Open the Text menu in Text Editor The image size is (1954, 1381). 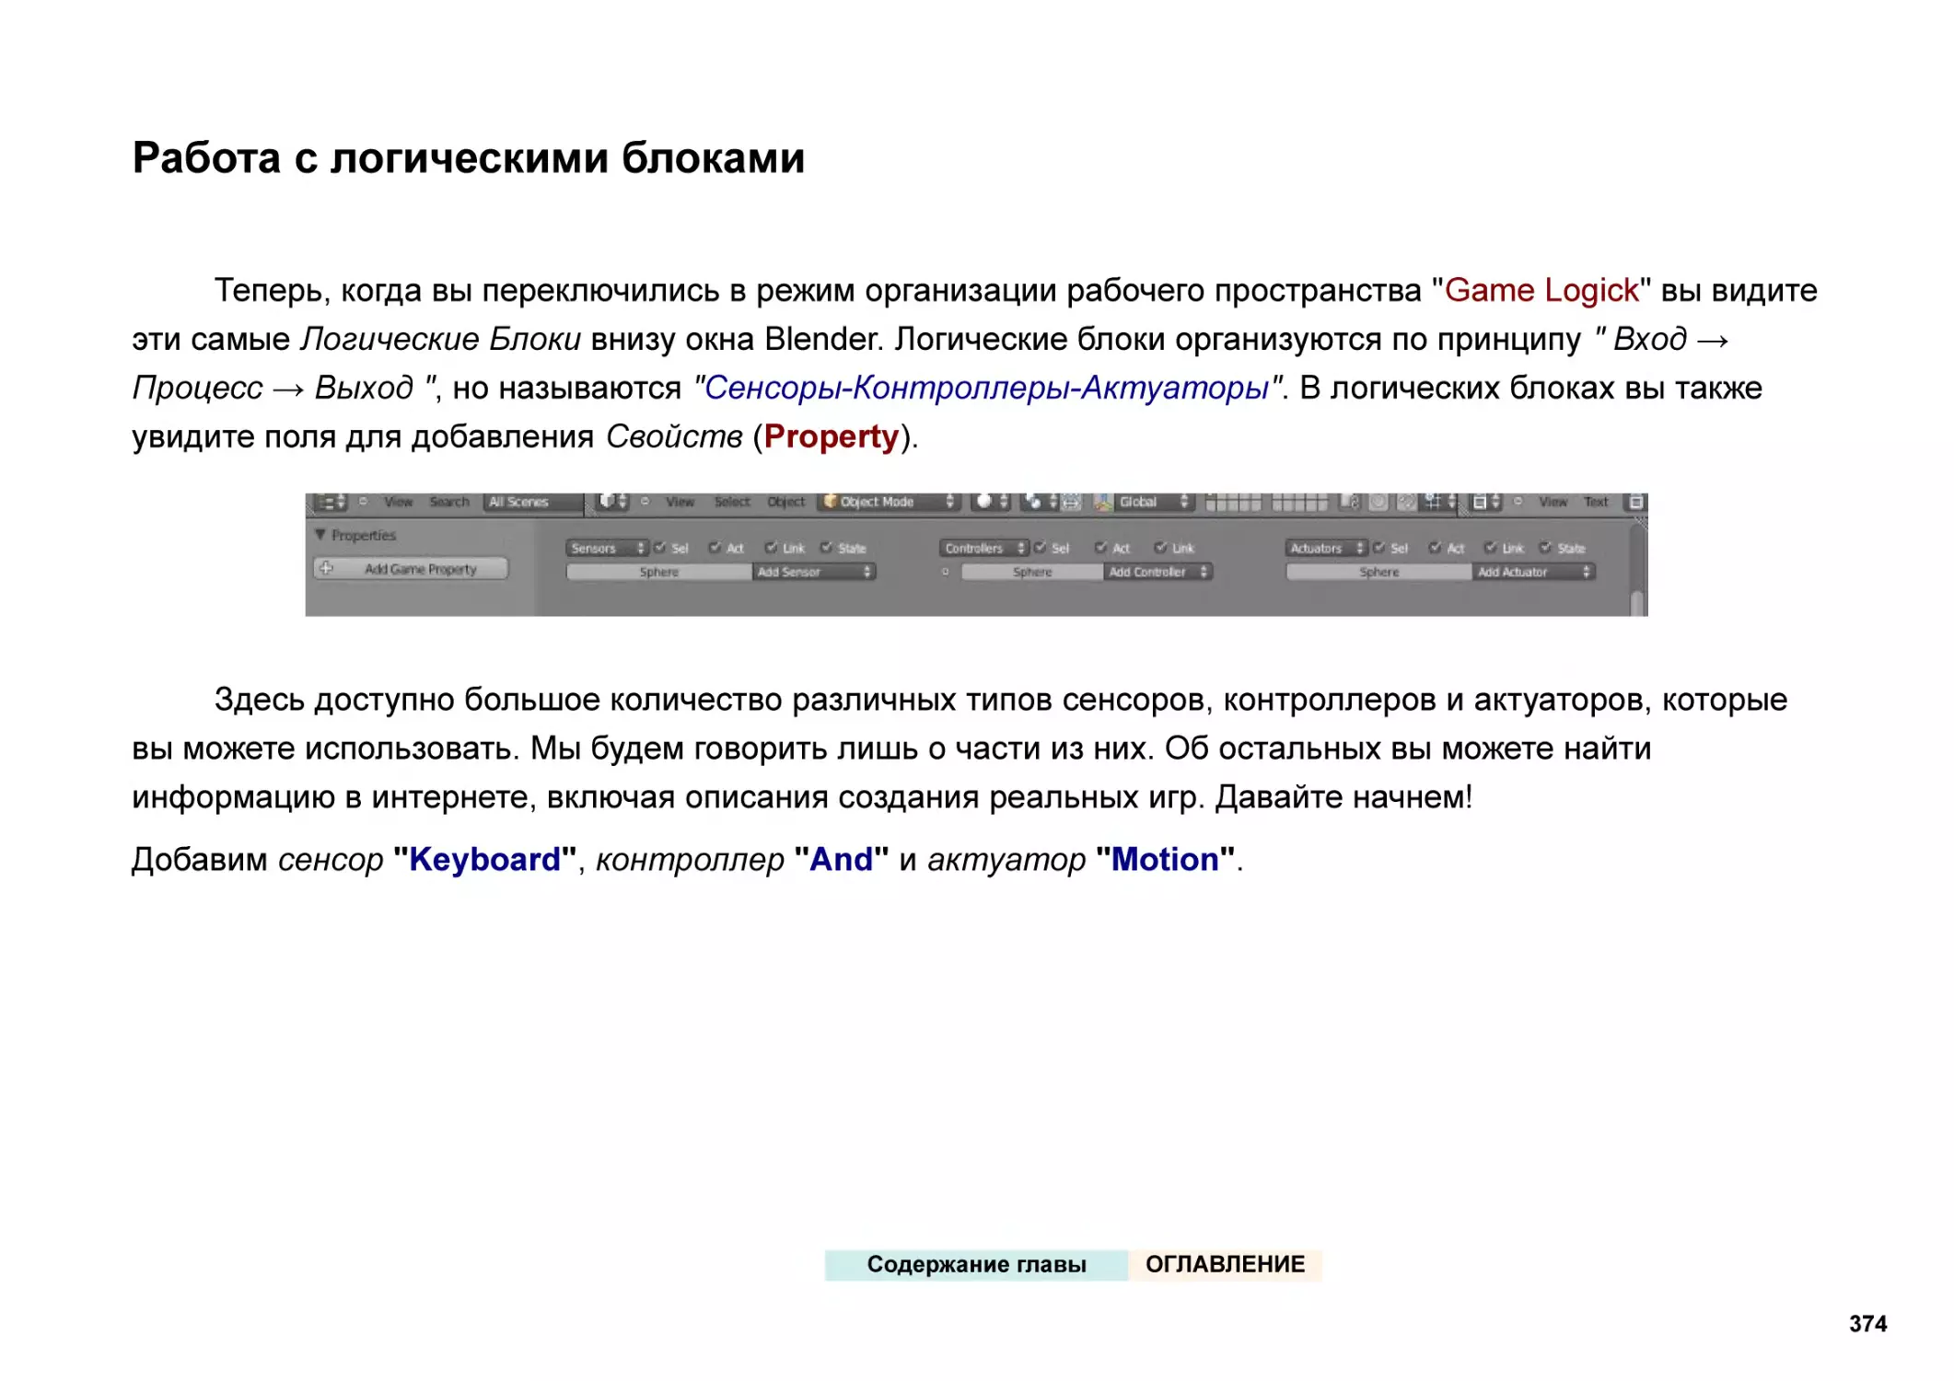[1597, 502]
